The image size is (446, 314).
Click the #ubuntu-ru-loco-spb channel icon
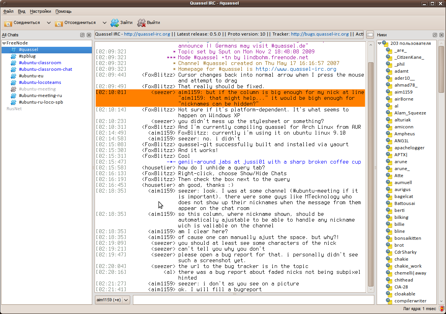coord(13,102)
